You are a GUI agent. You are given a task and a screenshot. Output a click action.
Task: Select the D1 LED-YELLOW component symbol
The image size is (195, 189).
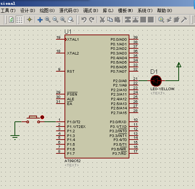click(x=156, y=81)
